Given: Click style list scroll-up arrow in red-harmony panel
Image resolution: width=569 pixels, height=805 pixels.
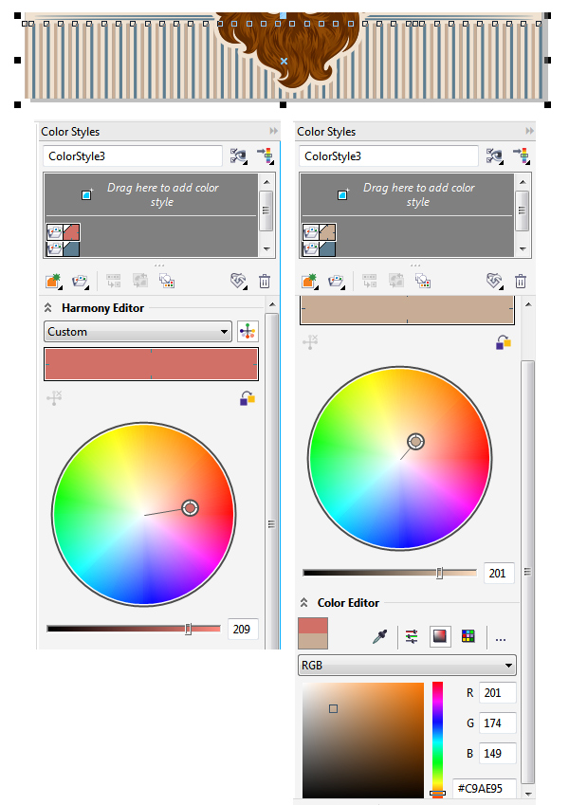Looking at the screenshot, I should point(266,182).
